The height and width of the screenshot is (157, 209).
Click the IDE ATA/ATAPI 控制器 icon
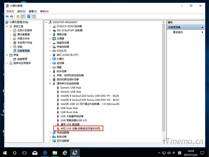coord(54,31)
